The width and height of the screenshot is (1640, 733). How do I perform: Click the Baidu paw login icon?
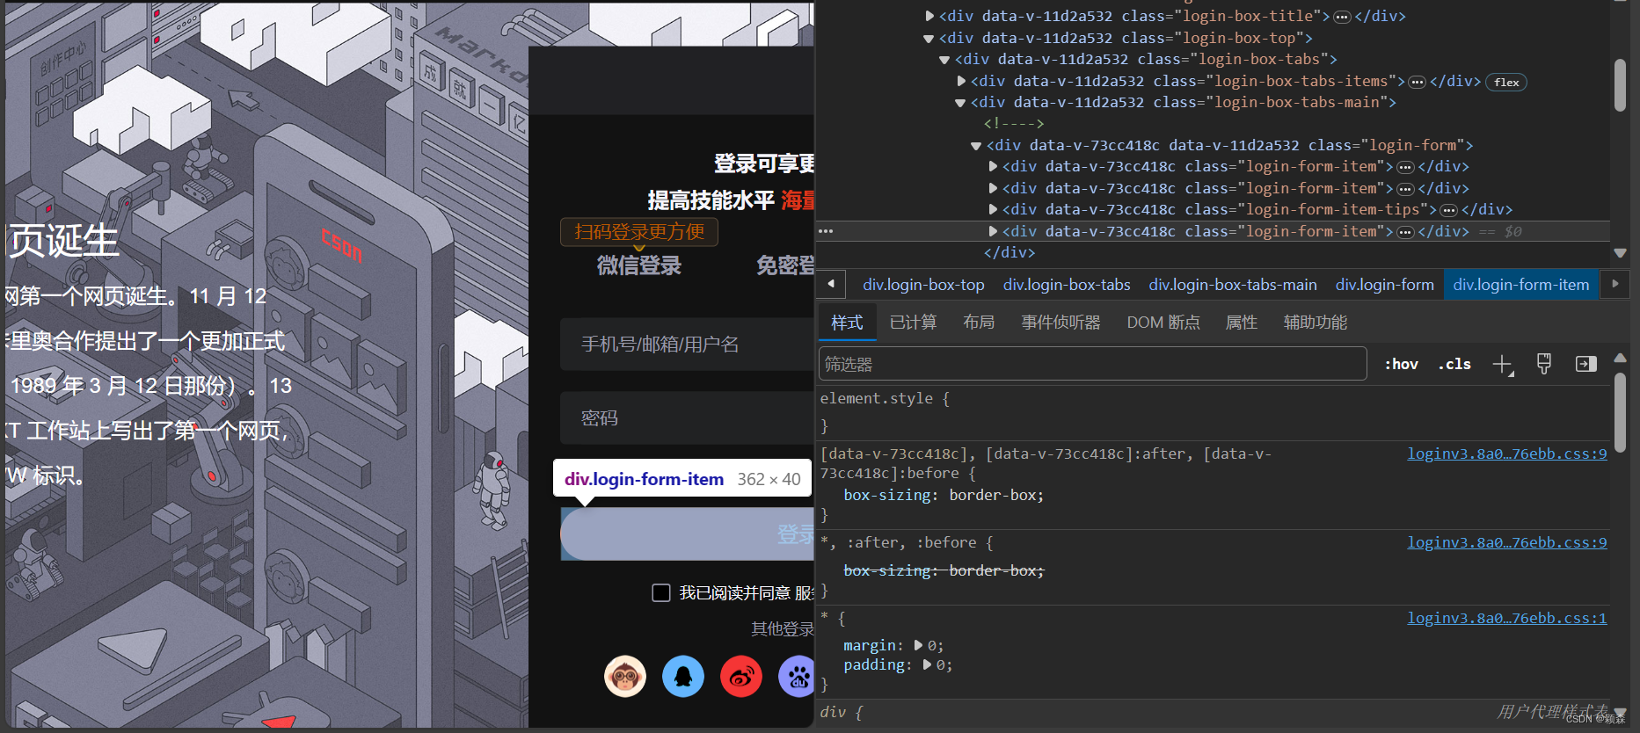797,677
